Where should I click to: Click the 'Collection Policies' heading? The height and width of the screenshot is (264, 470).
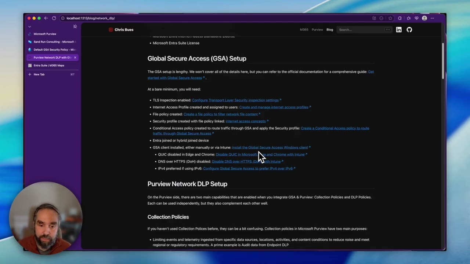point(168,217)
